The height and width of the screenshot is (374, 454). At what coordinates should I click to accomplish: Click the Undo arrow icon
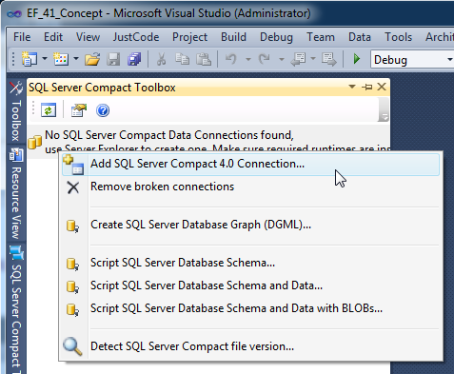[x=231, y=59]
